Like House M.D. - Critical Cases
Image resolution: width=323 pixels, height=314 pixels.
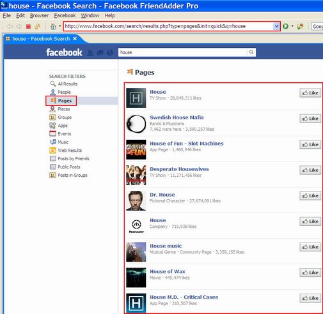(310, 298)
